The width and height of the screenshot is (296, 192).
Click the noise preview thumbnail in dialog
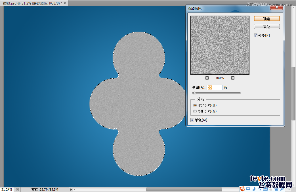220,45
